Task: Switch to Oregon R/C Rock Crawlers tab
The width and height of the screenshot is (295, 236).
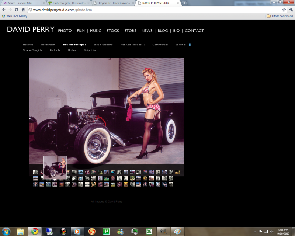Action: [114, 3]
